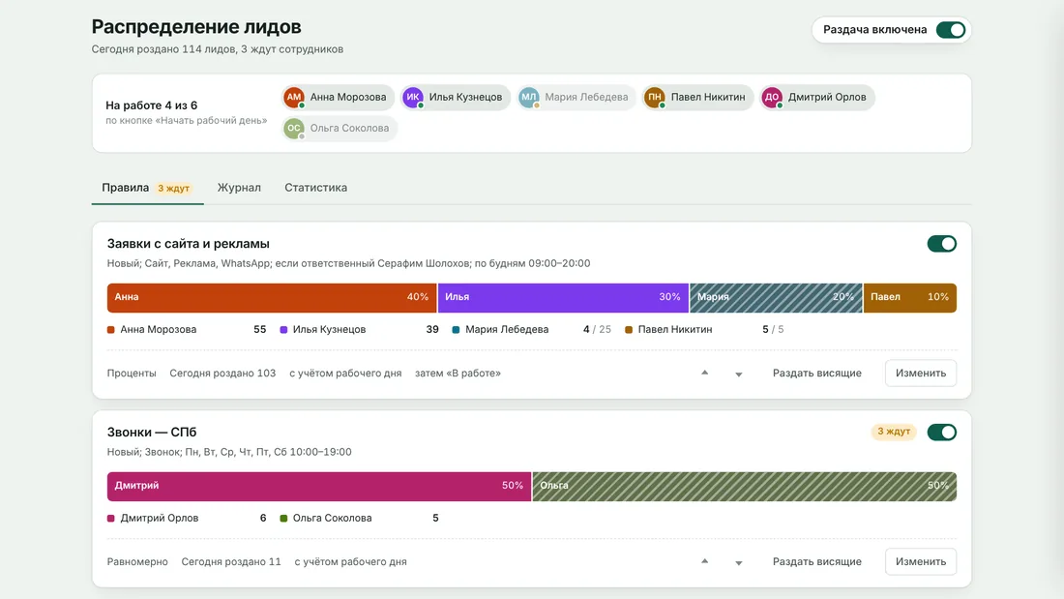This screenshot has width=1064, height=599.
Task: Click Olga's 50% striped bar segment
Action: (745, 486)
